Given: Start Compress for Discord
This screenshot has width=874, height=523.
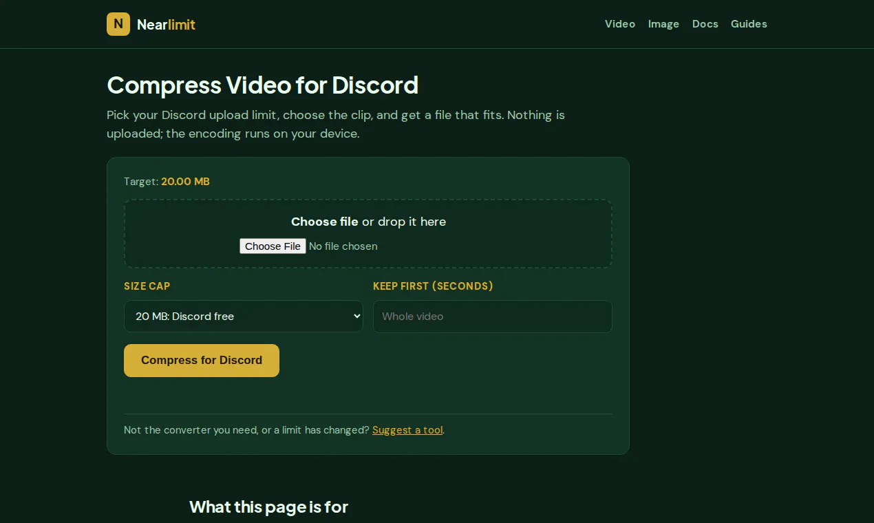Looking at the screenshot, I should click(x=202, y=361).
